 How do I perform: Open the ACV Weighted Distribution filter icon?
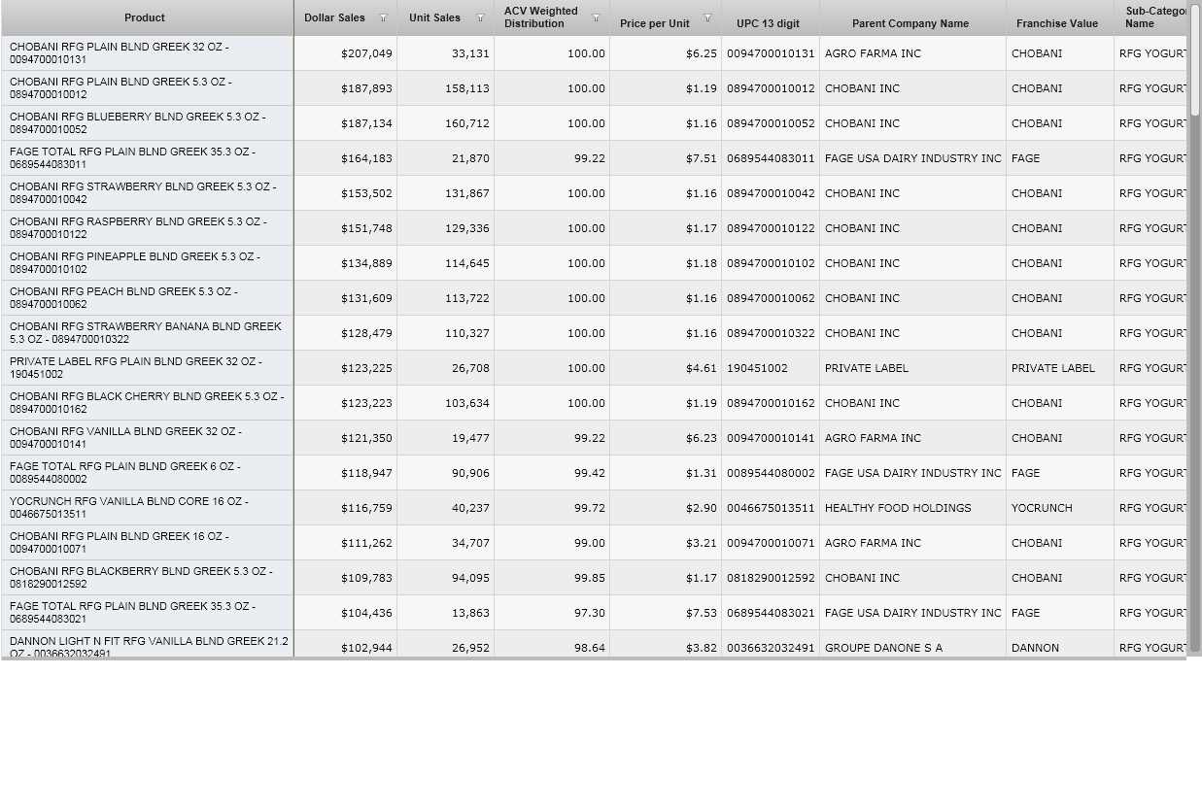pyautogui.click(x=596, y=17)
